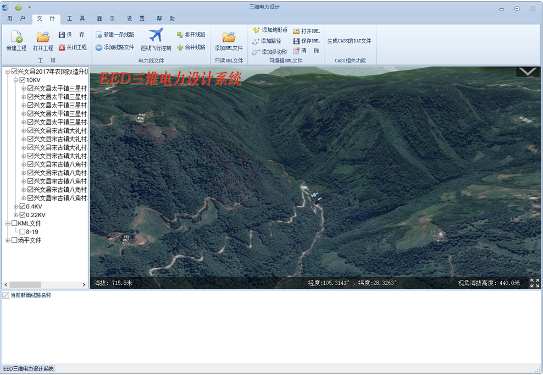Toggle the 0.4KV checkbox

point(23,207)
